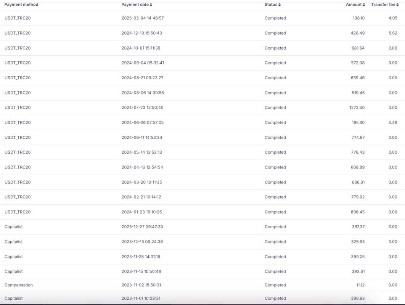Select amount 11.12
The height and width of the screenshot is (305, 405).
click(x=360, y=285)
